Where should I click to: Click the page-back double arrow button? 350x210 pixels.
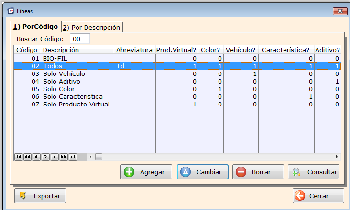point(27,157)
